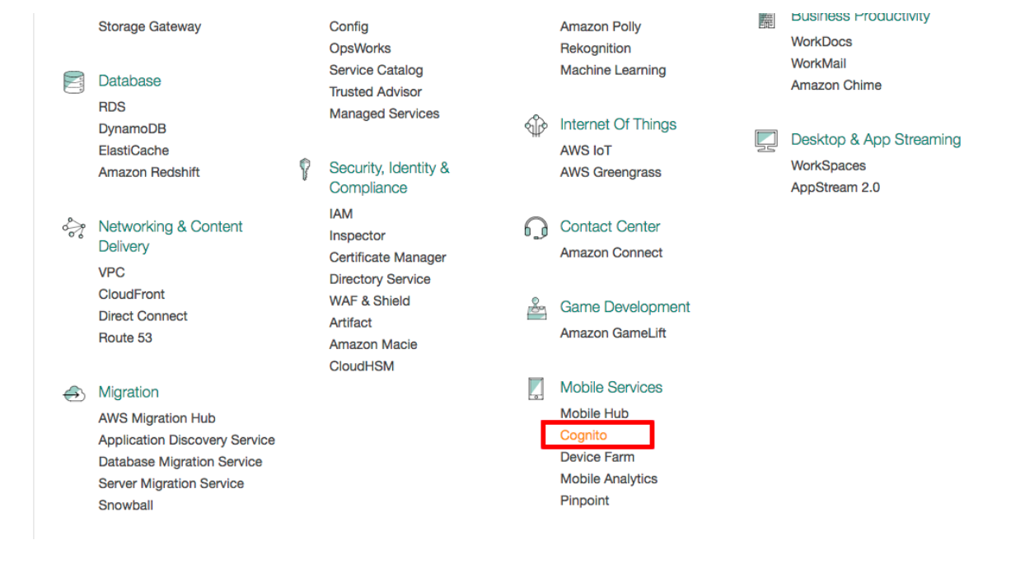
Task: Click the Security key icon
Action: point(306,170)
